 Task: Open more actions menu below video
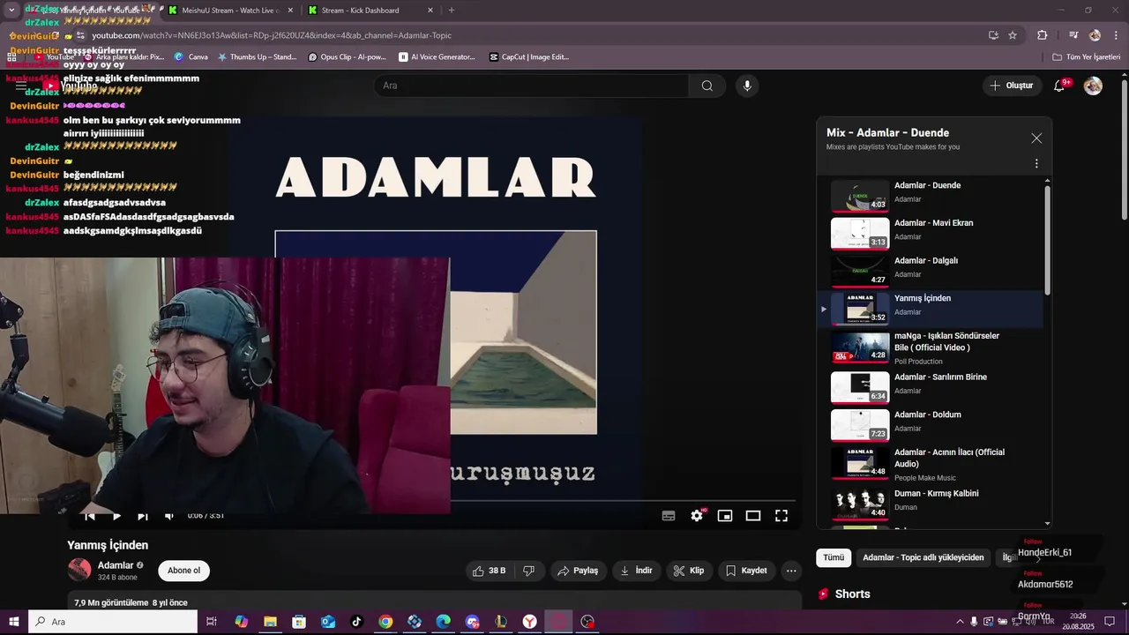(x=791, y=571)
